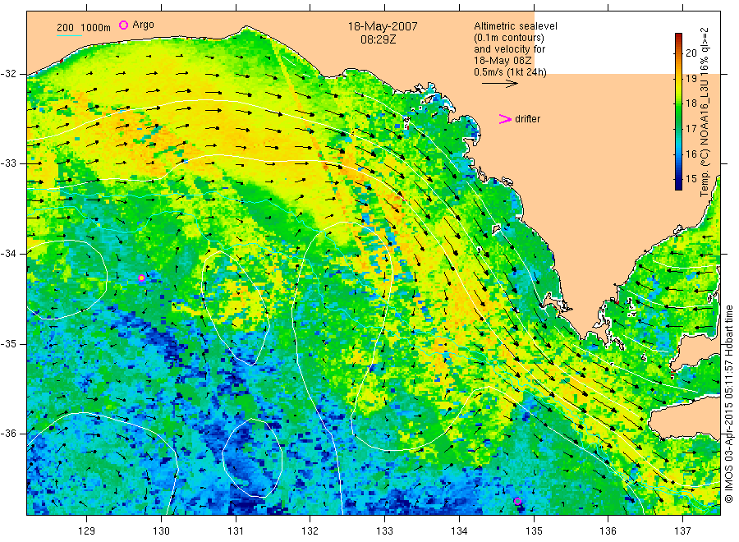Click longitude label '131'
The width and height of the screenshot is (739, 542).
236,531
